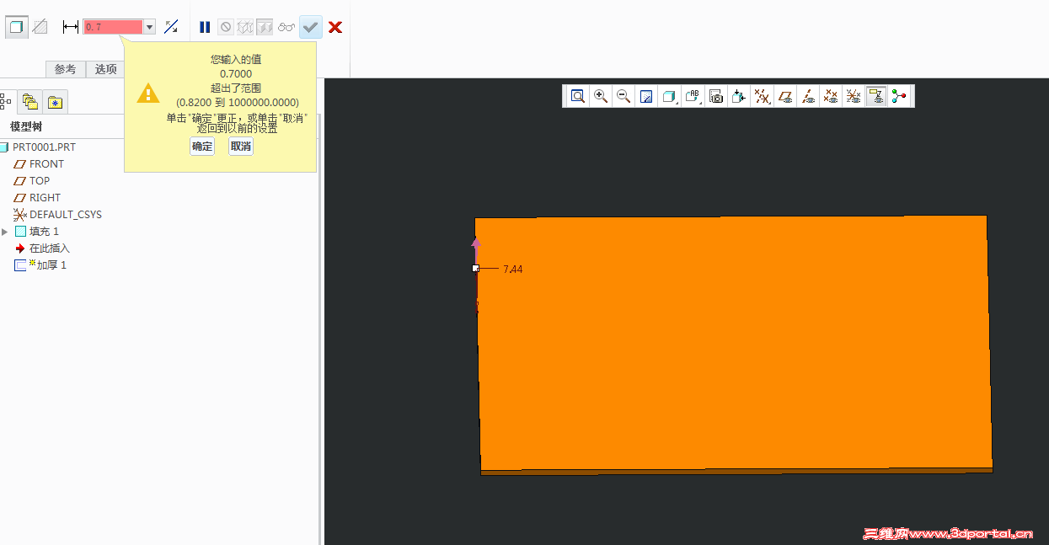The image size is (1049, 545).
Task: Switch to the 参考 tab
Action: tap(66, 69)
